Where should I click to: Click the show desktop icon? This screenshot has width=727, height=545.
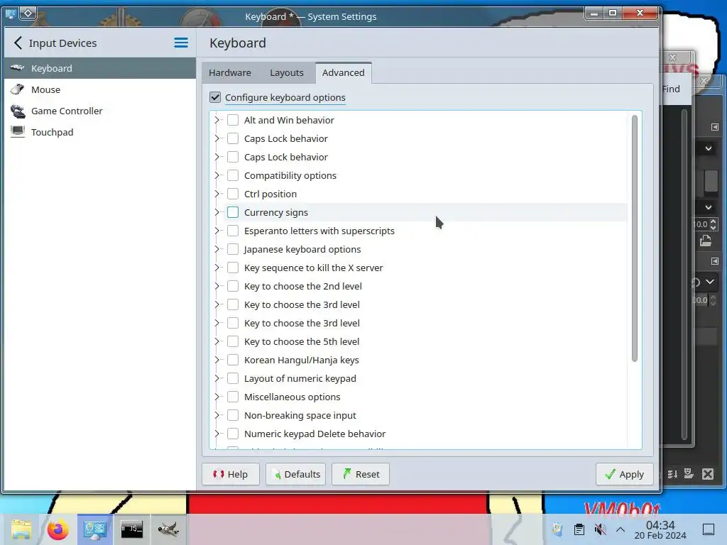tap(709, 529)
